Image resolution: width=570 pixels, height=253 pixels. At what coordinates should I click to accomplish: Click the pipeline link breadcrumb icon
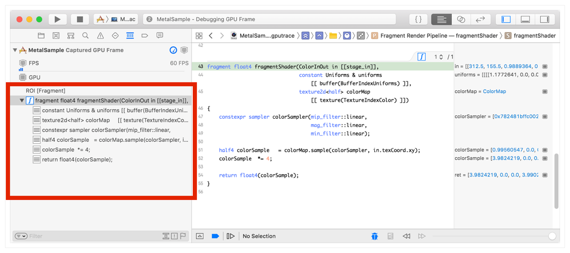click(361, 36)
